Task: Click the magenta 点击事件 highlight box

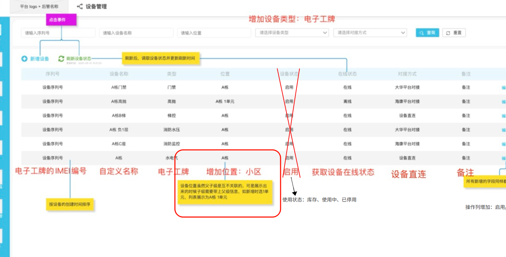Action: coord(62,20)
